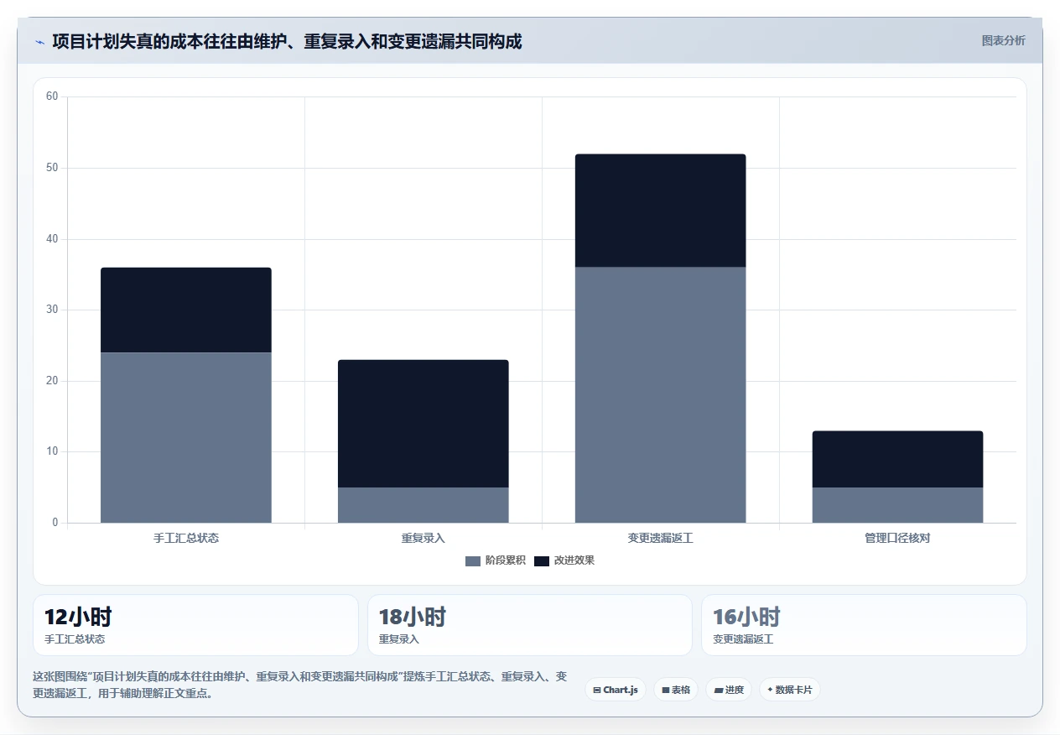The width and height of the screenshot is (1060, 735).
Task: Click the gray 阶段累积 segment of 重复录入 bar
Action: pyautogui.click(x=423, y=505)
